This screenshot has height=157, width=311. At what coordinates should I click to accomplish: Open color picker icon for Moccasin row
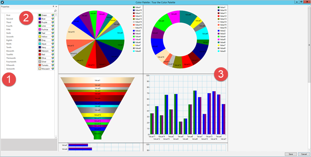point(53,69)
